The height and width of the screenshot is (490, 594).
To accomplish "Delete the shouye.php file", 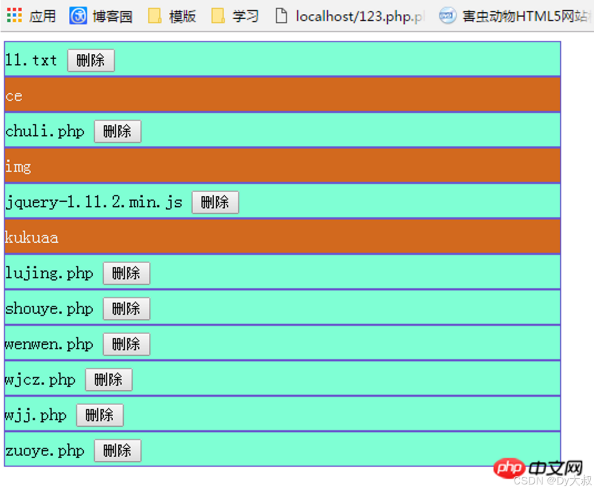I will [126, 308].
